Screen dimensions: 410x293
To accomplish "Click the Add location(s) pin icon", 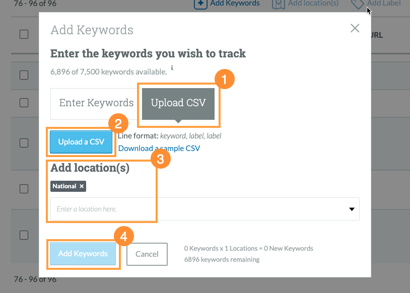I will click(x=278, y=3).
